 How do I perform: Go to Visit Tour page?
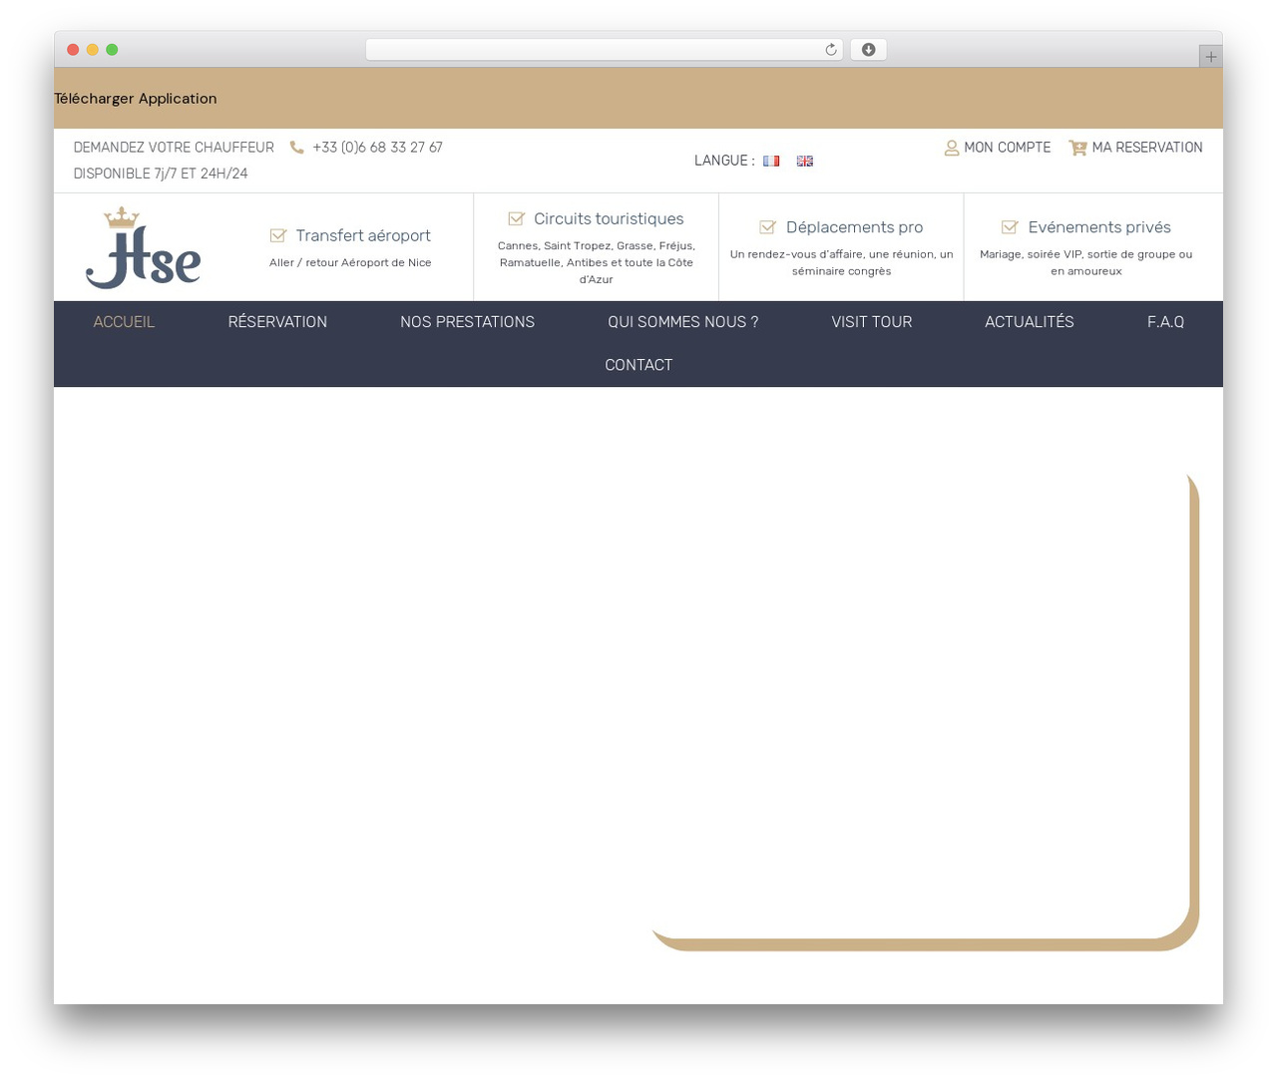(x=872, y=322)
